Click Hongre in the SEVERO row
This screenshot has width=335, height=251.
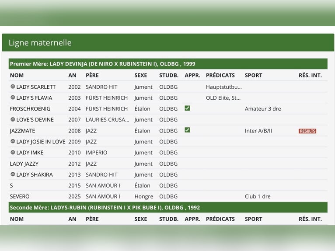coord(144,196)
